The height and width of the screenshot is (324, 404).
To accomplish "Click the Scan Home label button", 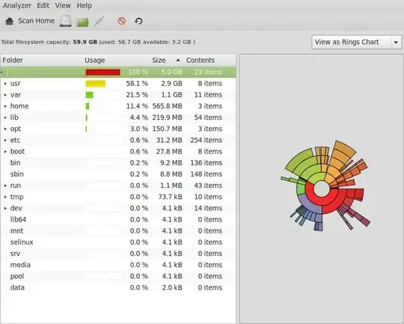I will click(x=37, y=21).
